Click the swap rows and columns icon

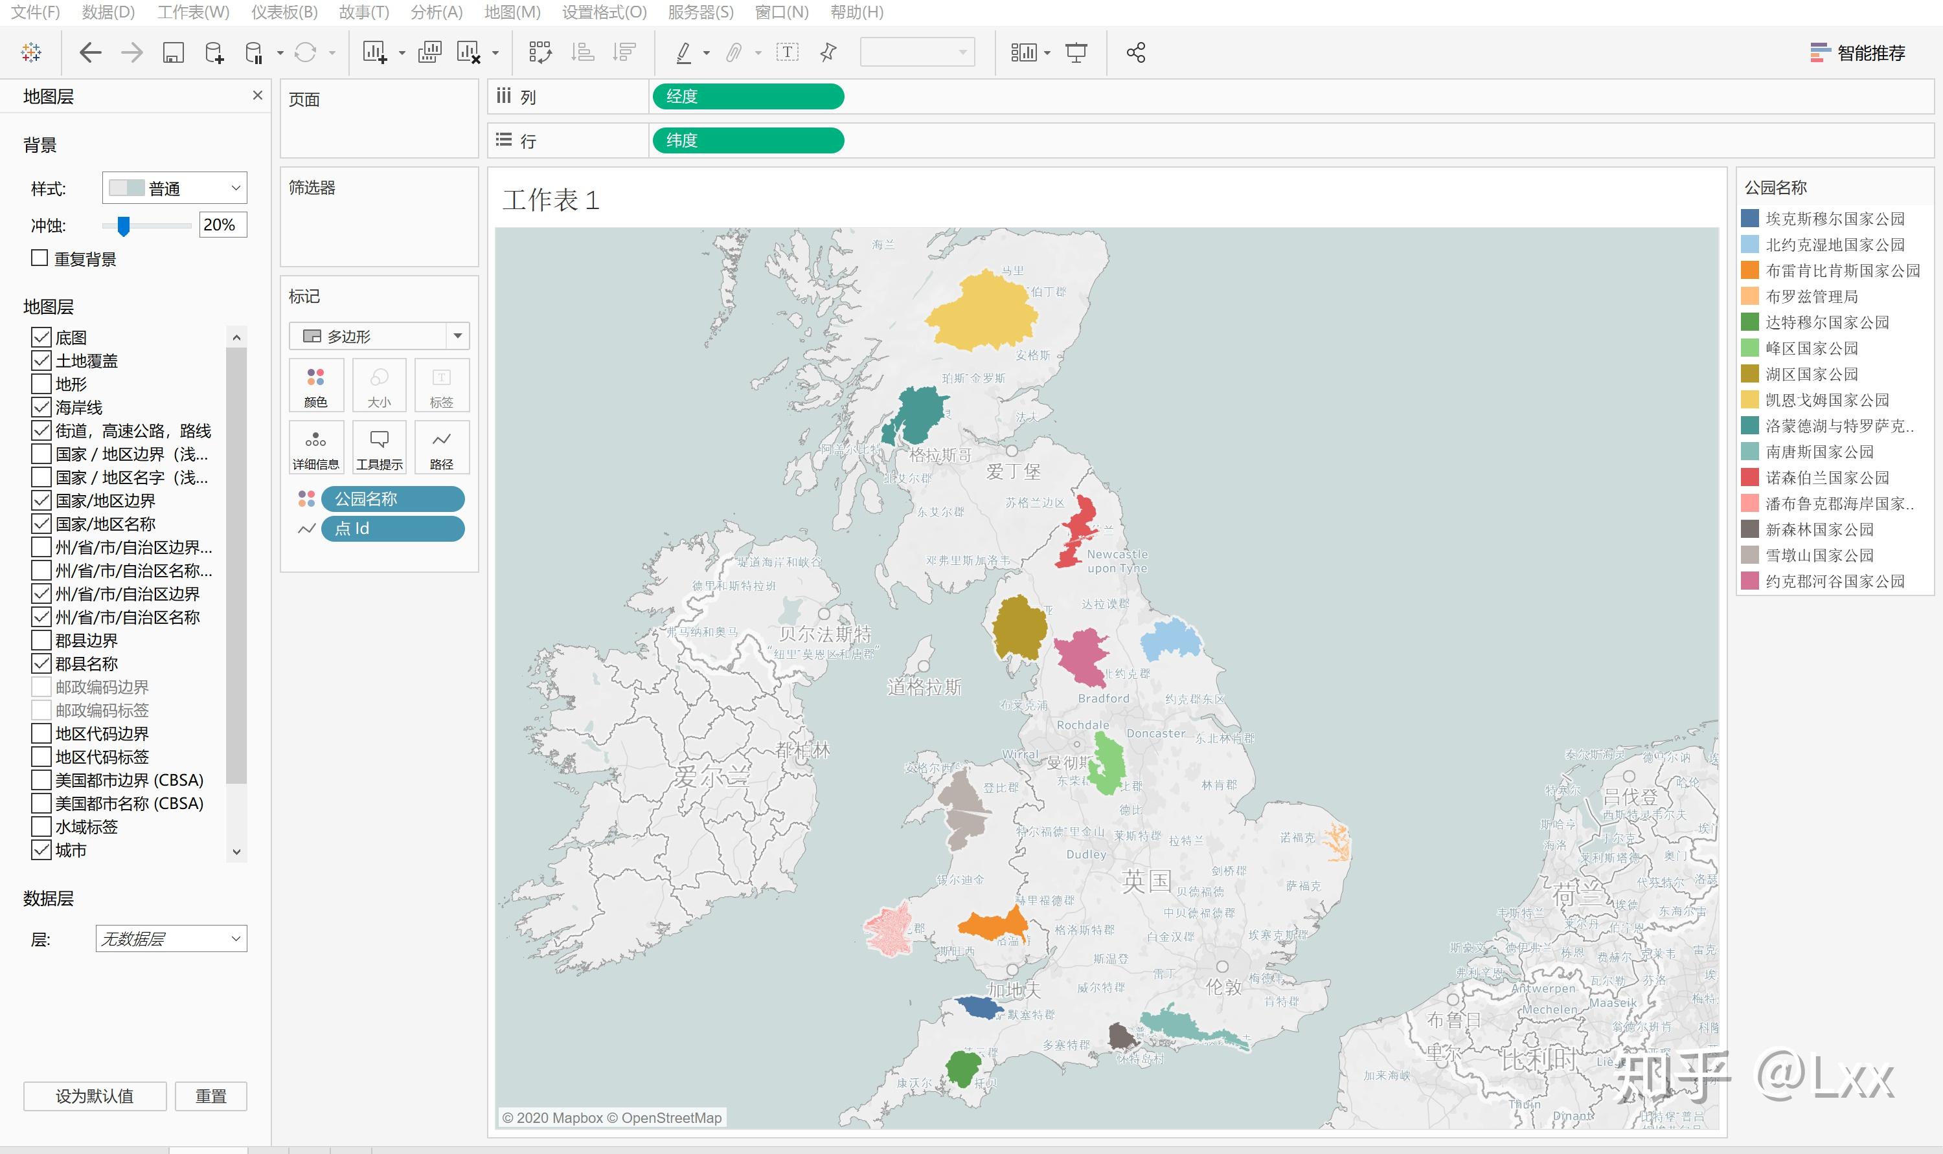tap(540, 53)
